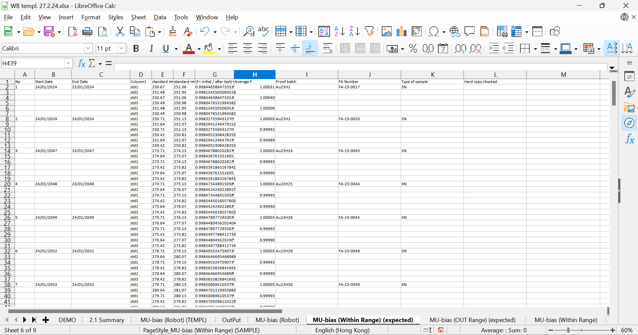638x335 pixels.
Task: Sort descending
Action: click(x=355, y=32)
